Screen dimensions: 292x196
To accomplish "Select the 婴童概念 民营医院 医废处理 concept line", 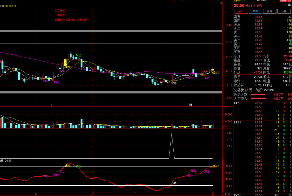I will point(71,20).
